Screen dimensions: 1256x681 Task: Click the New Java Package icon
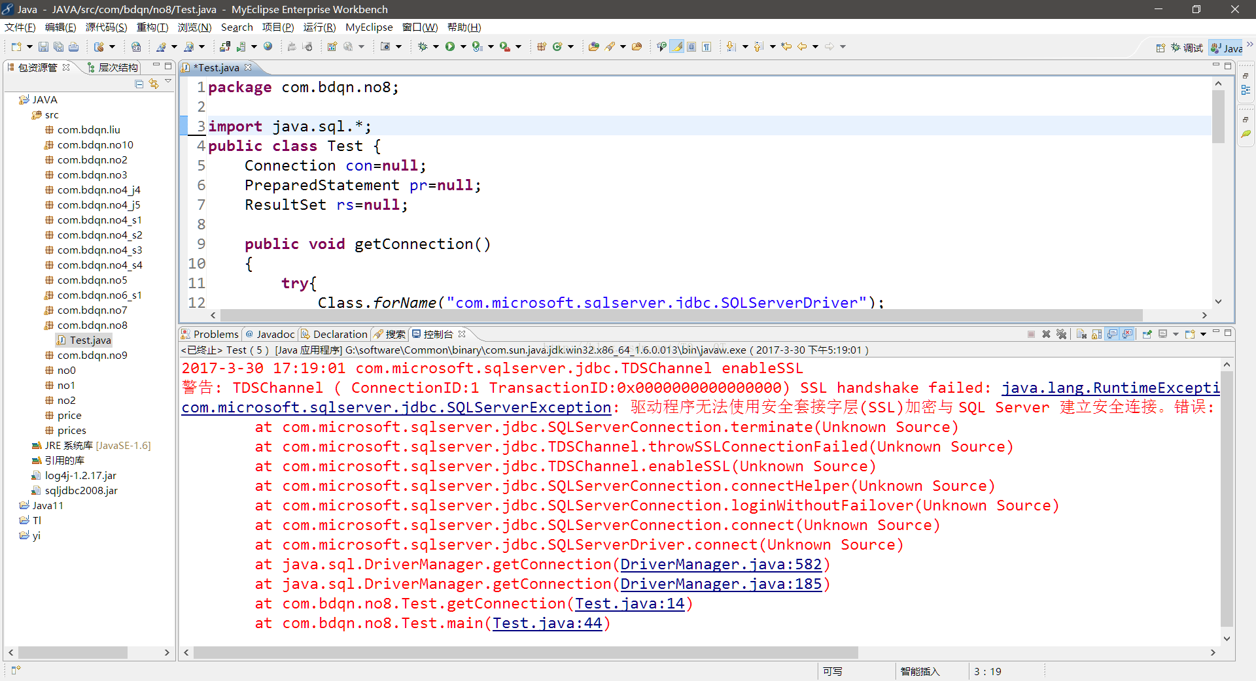(541, 46)
